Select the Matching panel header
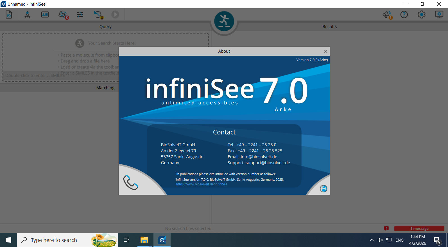 pyautogui.click(x=105, y=88)
